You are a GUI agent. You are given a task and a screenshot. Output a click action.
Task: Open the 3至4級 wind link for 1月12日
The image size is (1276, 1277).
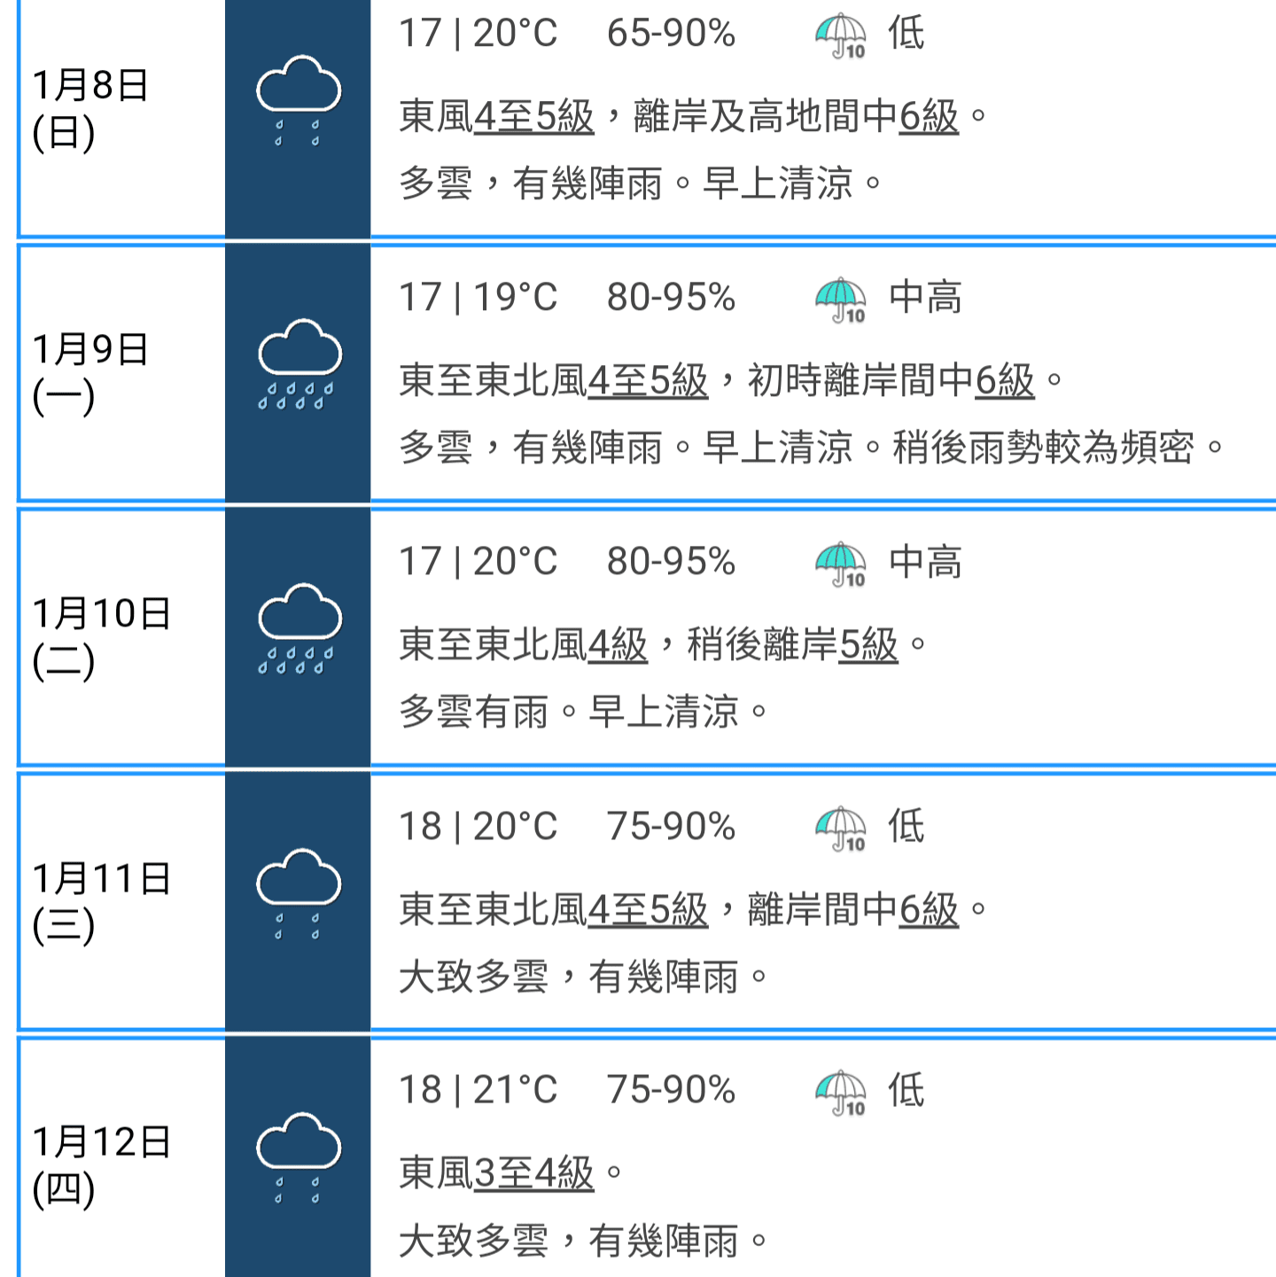point(533,1173)
